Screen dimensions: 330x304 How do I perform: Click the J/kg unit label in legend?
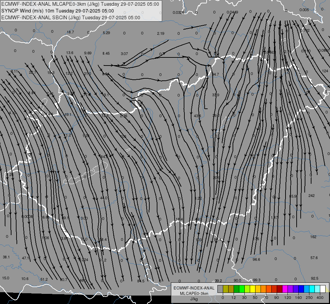coord(194,299)
